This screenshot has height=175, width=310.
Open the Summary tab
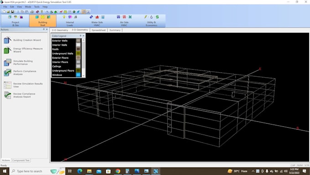pos(115,30)
